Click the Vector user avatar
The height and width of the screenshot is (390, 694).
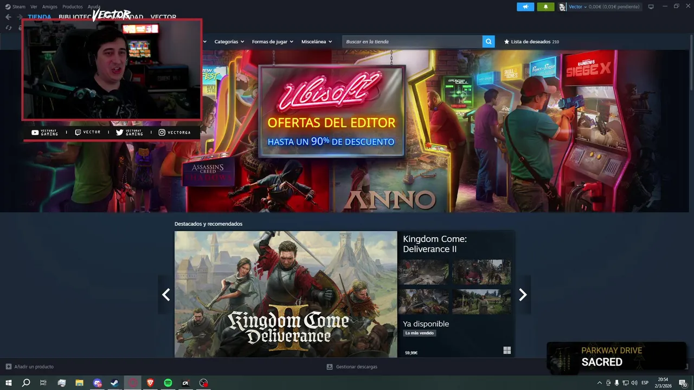pos(562,6)
